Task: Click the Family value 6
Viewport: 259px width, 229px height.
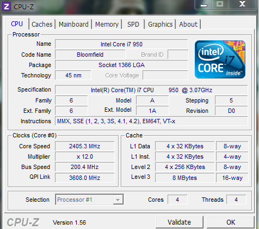Action: [71, 100]
